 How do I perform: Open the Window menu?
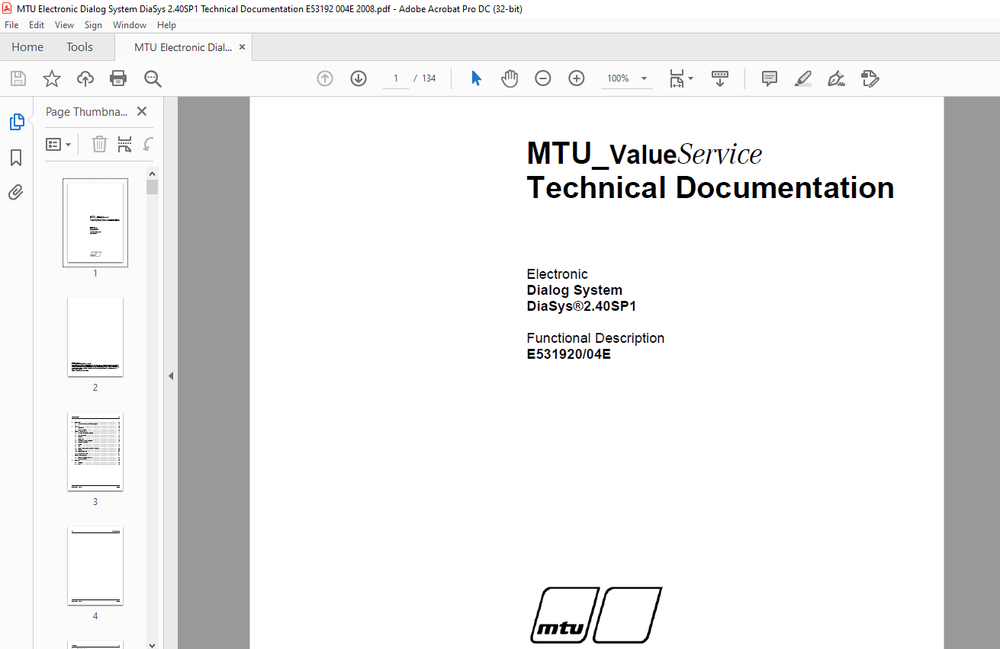point(130,25)
